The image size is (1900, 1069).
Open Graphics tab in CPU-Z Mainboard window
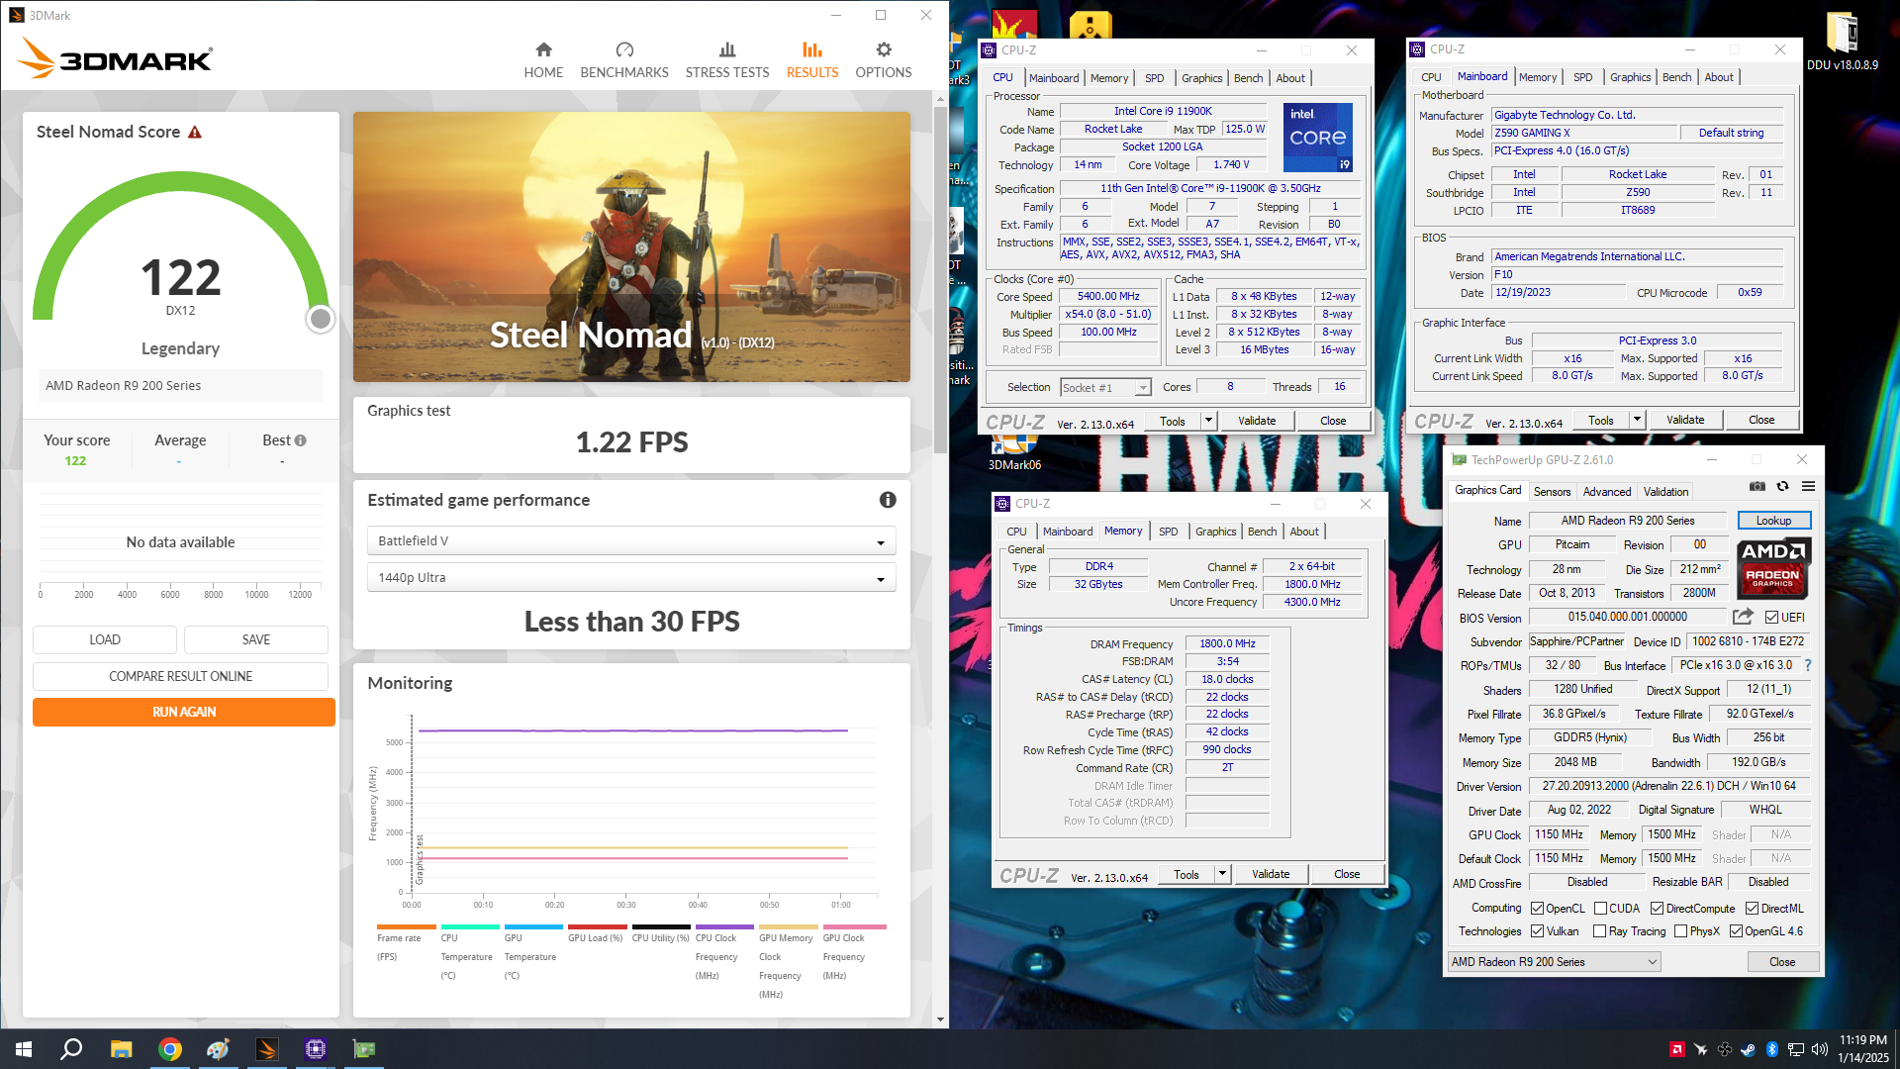1630,77
